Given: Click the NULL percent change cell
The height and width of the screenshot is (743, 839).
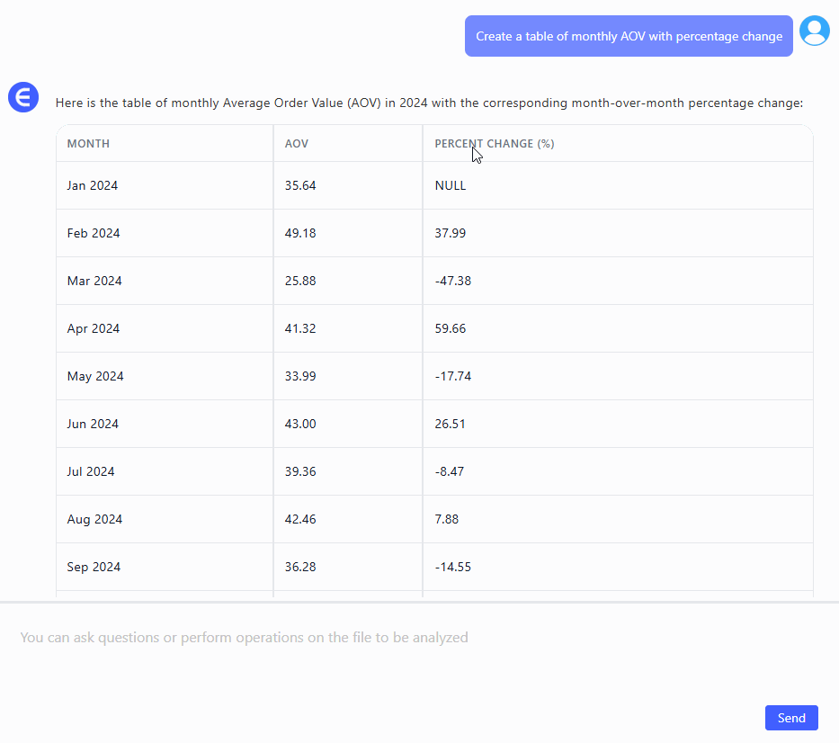Looking at the screenshot, I should pyautogui.click(x=451, y=186).
